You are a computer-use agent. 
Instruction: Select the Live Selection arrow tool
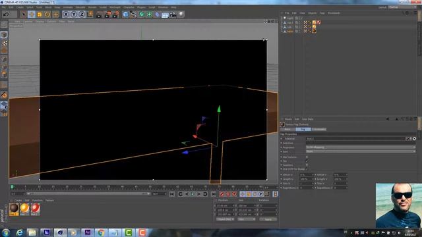(24, 14)
